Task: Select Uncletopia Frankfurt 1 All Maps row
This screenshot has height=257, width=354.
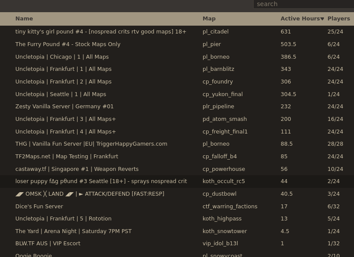Action: coord(177,69)
